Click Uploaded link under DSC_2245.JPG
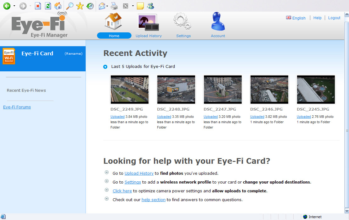Image resolution: width=349 pixels, height=220 pixels. click(x=304, y=117)
